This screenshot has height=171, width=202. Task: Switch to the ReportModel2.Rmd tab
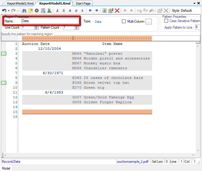tap(18, 3)
